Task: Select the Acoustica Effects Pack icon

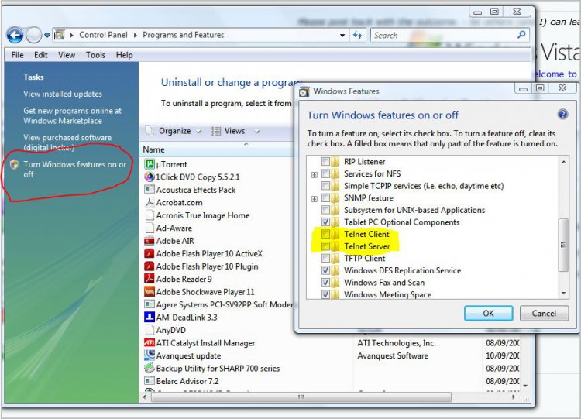Action: tap(150, 189)
